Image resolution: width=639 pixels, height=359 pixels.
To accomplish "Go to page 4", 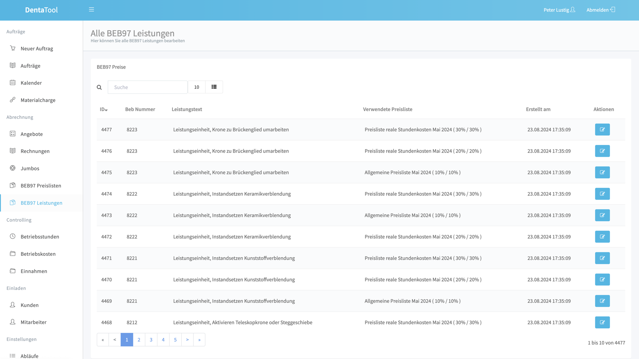I will (163, 340).
